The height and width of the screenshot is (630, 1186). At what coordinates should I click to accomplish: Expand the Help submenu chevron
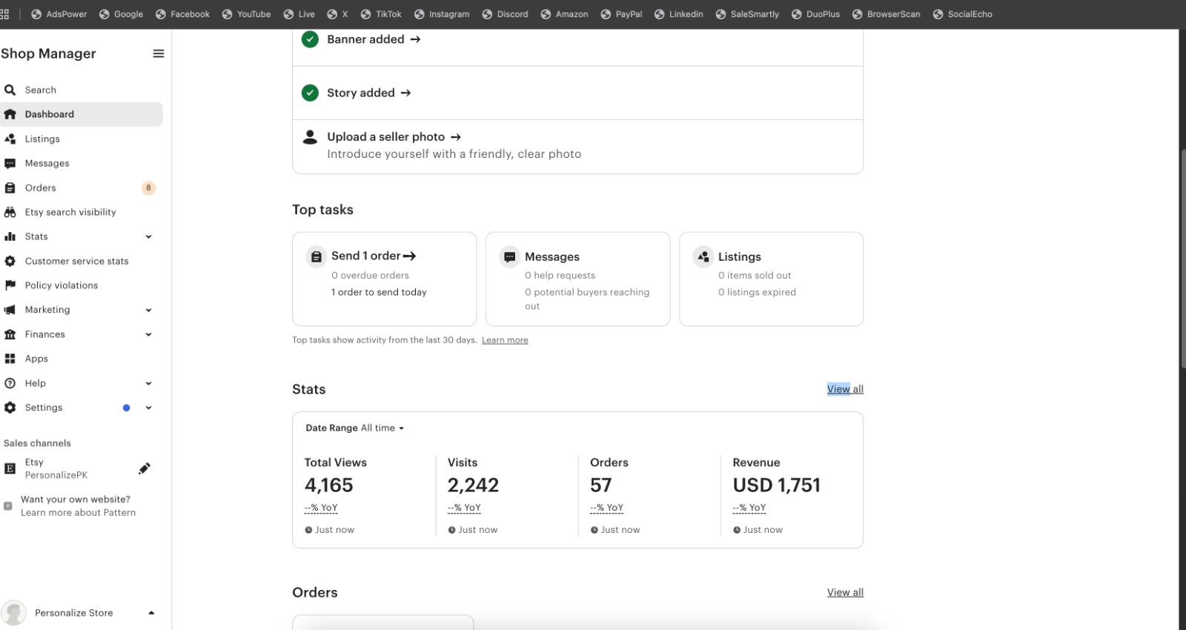148,383
